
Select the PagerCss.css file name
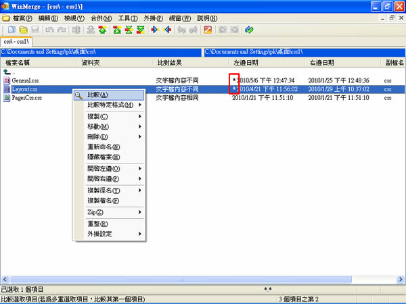click(x=26, y=98)
